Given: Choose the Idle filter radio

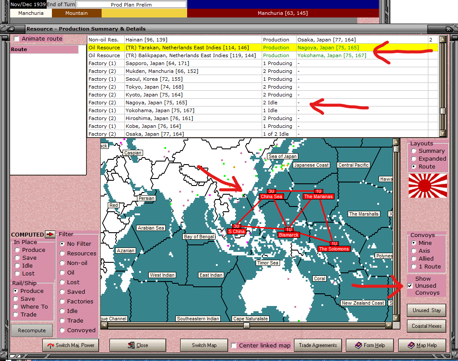Looking at the screenshot, I should 62,311.
